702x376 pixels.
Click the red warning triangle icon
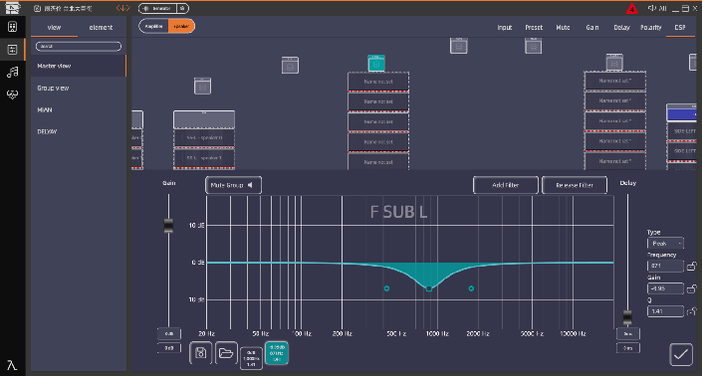pyautogui.click(x=631, y=9)
